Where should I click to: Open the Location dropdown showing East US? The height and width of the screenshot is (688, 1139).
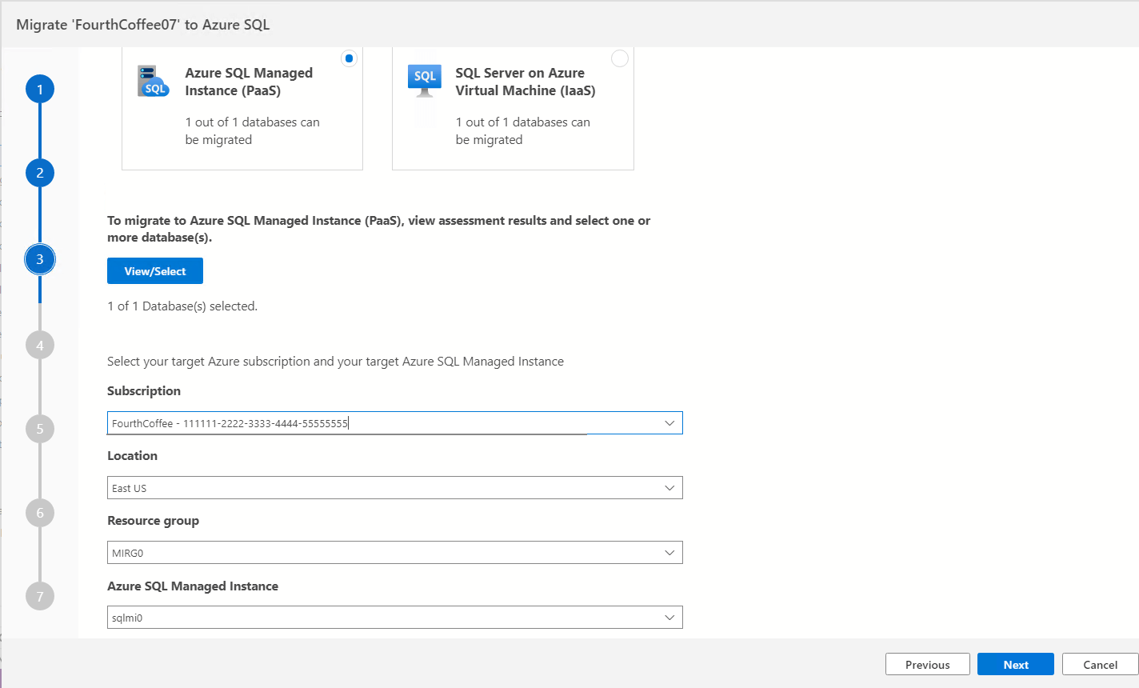(x=669, y=488)
